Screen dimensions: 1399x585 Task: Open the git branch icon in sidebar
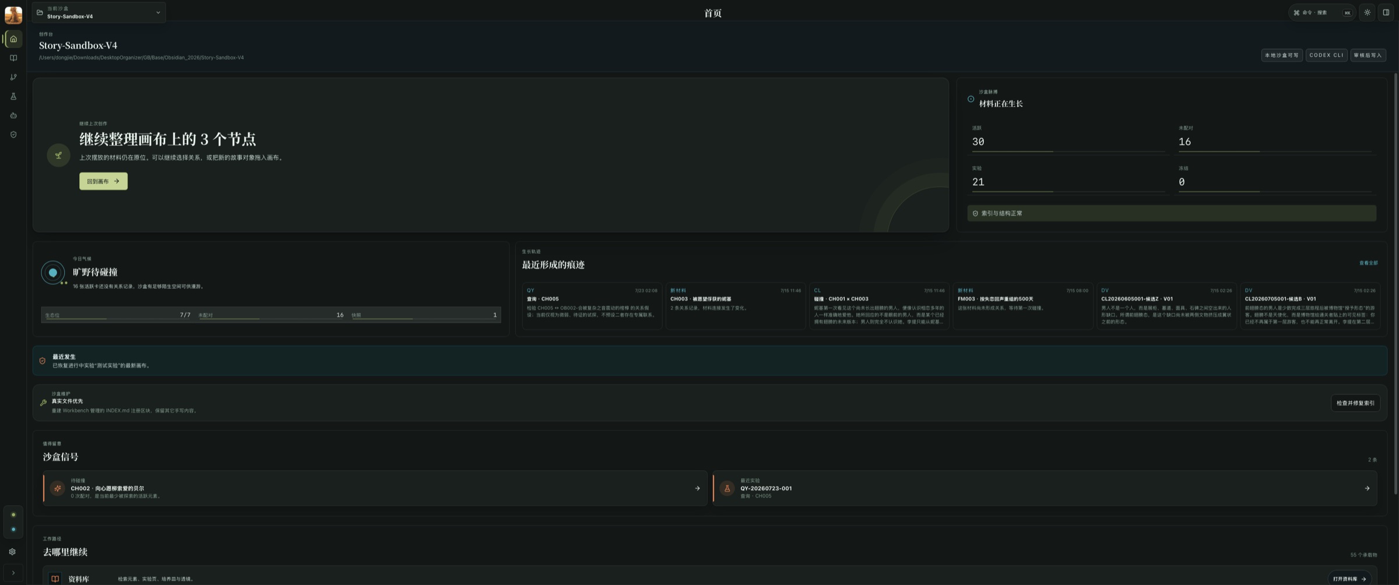coord(13,77)
